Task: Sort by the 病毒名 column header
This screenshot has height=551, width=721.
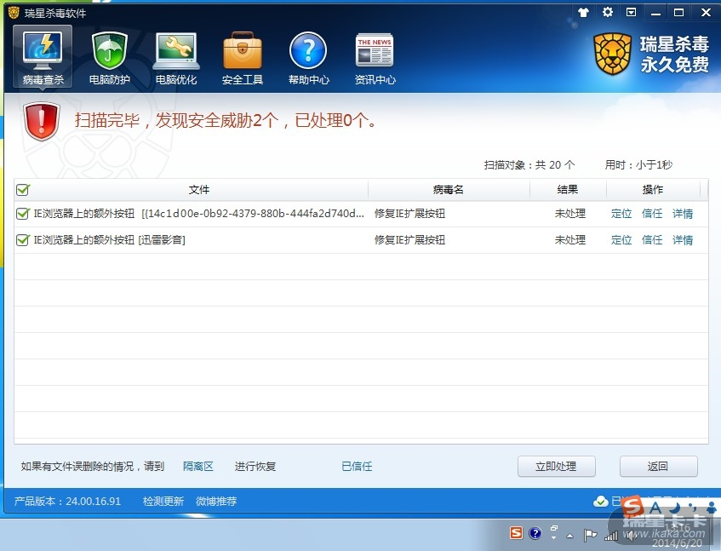Action: (448, 190)
